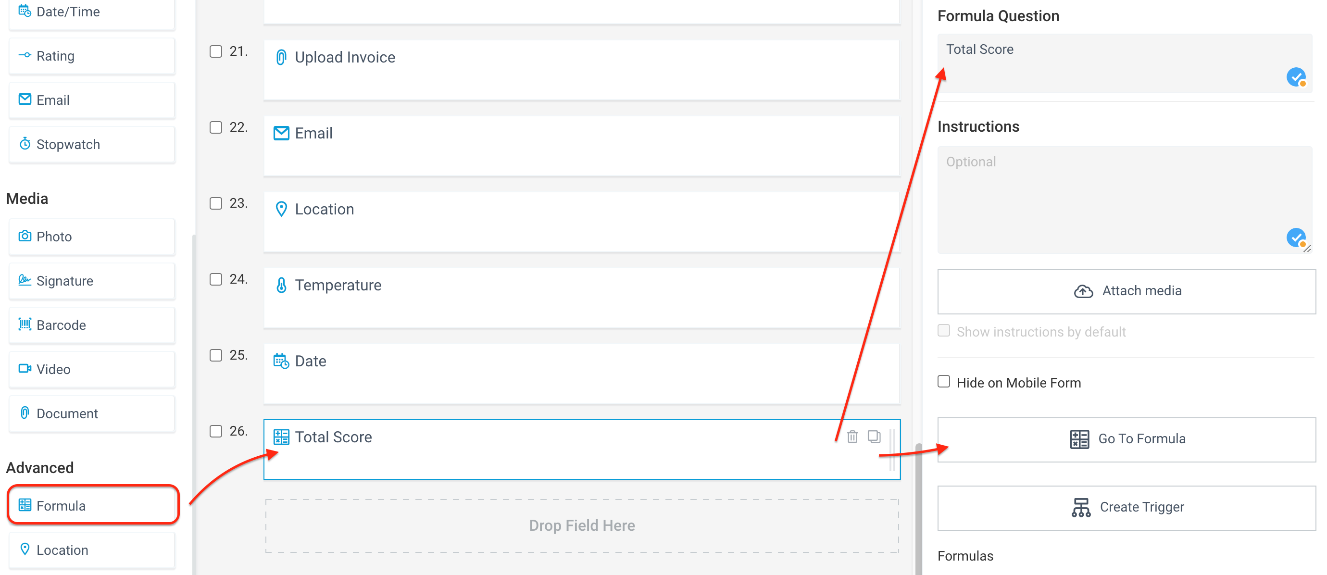Viewport: 1327px width, 575px height.
Task: Click the Attach media button
Action: [x=1126, y=291]
